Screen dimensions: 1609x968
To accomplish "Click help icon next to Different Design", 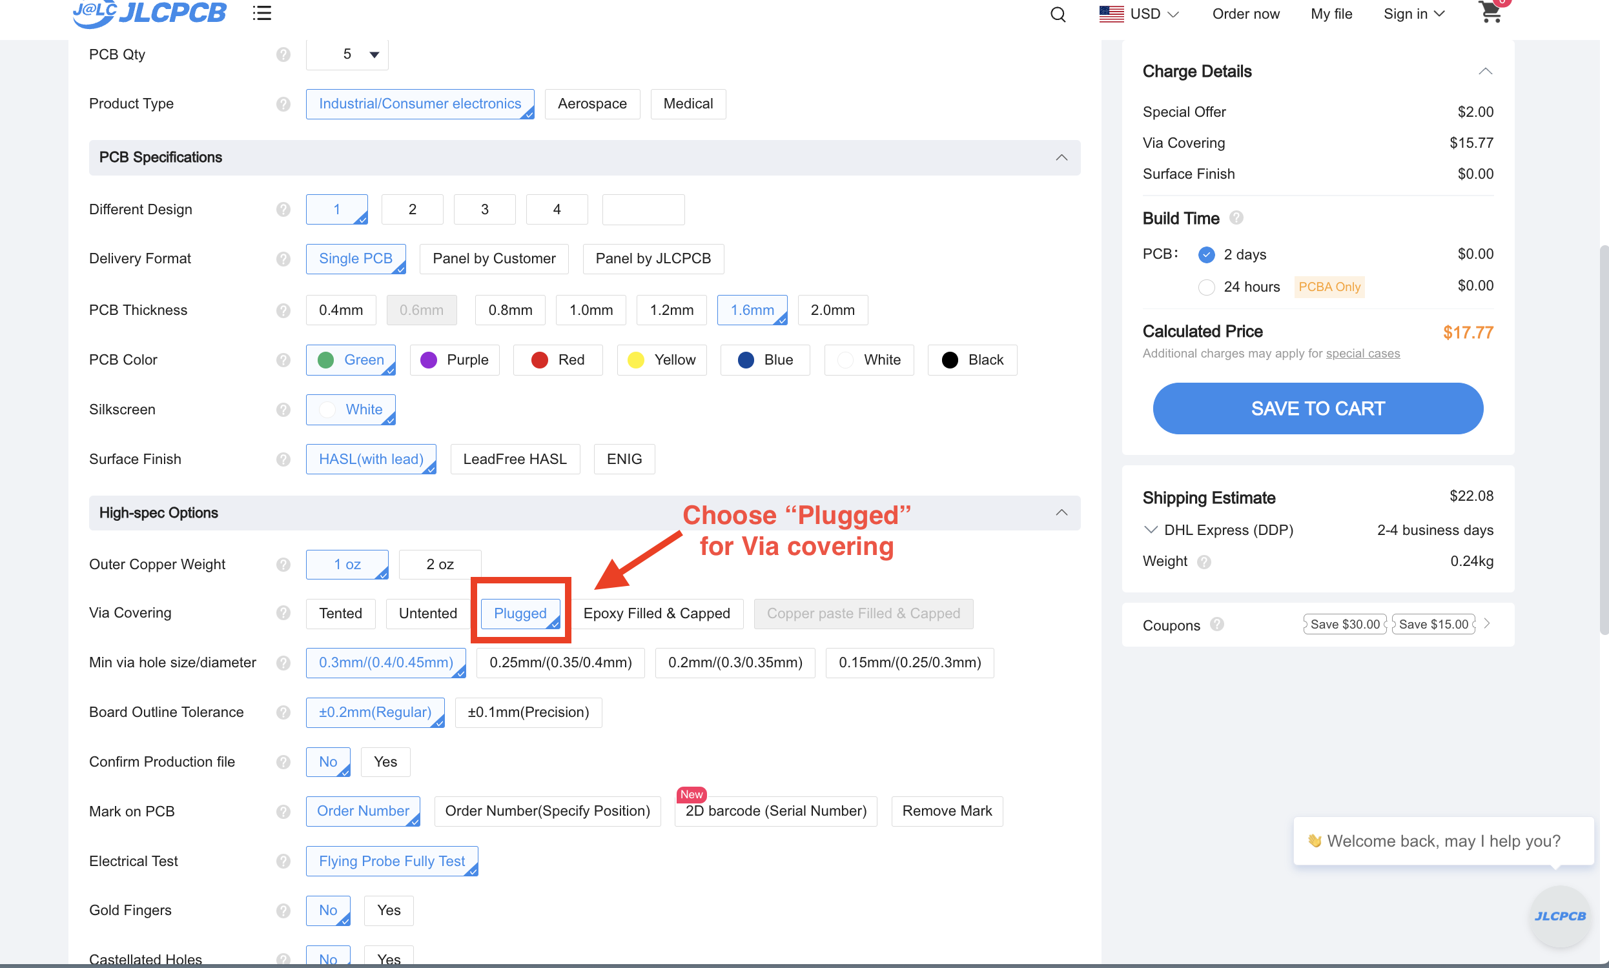I will click(x=283, y=209).
